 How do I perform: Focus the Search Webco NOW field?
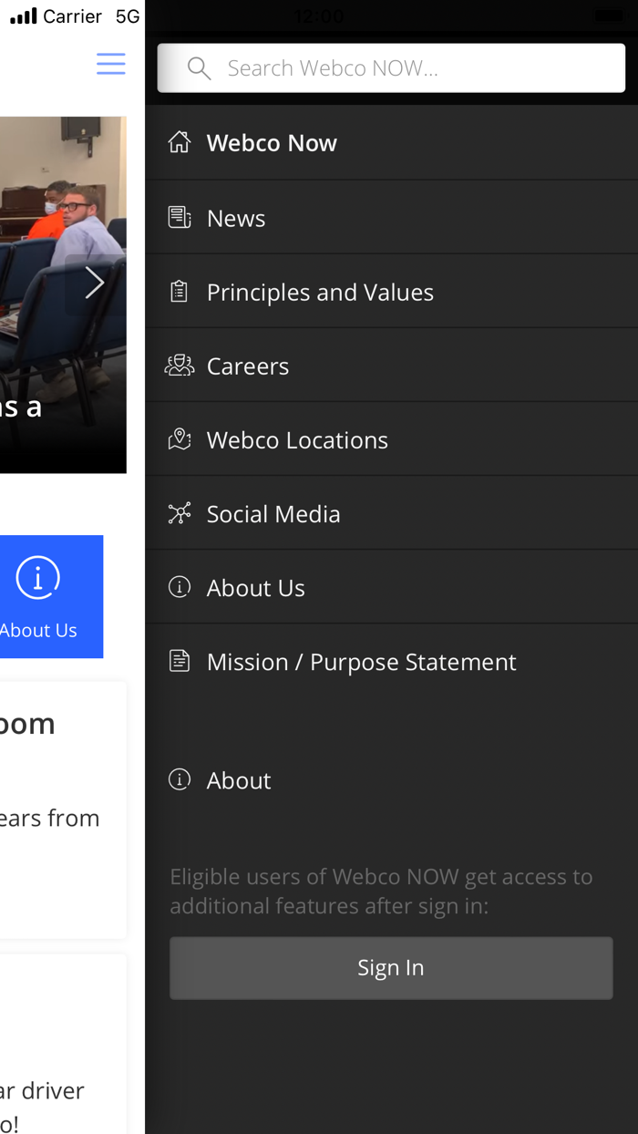point(391,68)
